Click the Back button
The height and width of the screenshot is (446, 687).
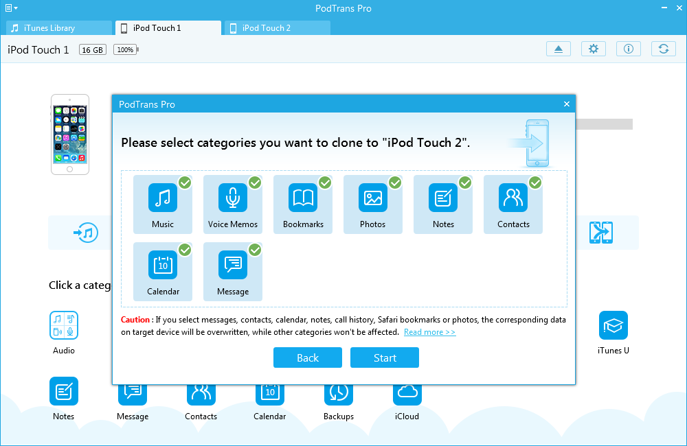[x=308, y=357]
